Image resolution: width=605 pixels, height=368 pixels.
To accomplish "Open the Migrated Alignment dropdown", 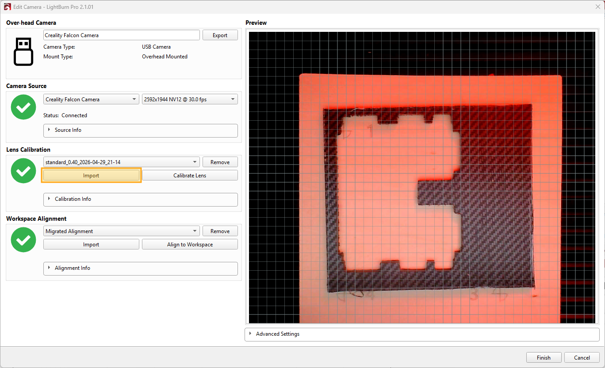I will (x=122, y=231).
